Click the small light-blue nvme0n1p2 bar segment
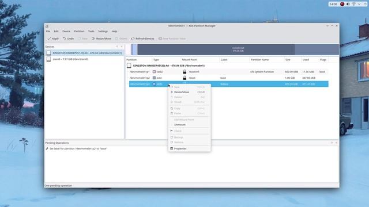369x207 pixels. point(134,49)
